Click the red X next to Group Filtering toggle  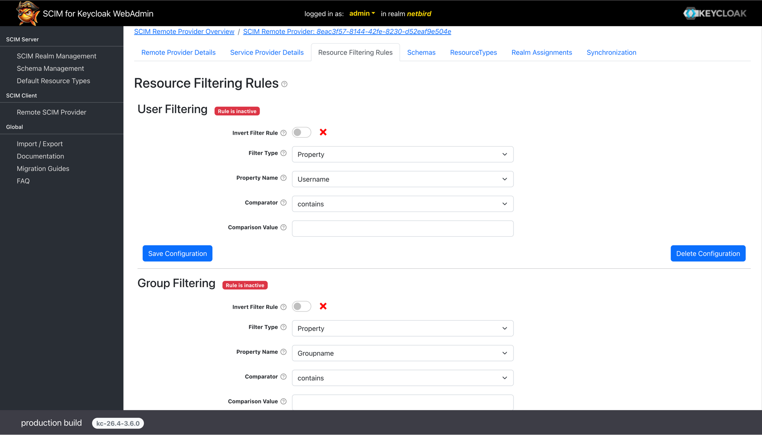click(323, 306)
